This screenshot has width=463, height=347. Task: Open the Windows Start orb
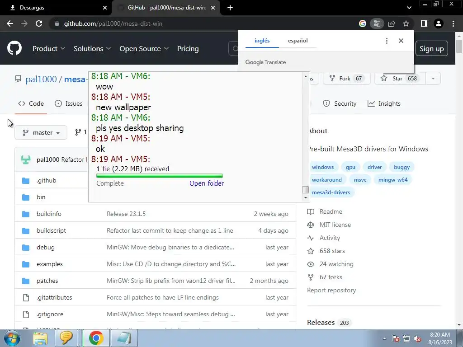click(12, 338)
